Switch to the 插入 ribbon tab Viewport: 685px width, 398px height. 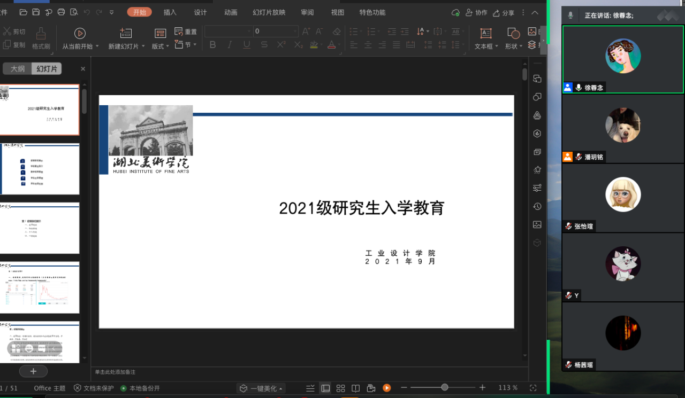click(x=170, y=12)
